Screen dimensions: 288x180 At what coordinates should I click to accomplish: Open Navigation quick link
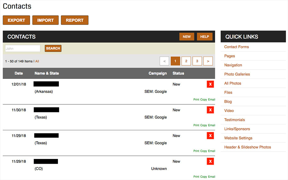click(x=233, y=65)
